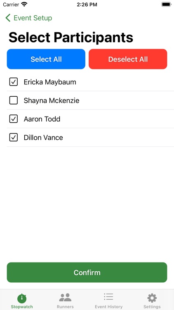Uncheck Aaron Todd's checkbox
The width and height of the screenshot is (174, 310).
point(14,119)
